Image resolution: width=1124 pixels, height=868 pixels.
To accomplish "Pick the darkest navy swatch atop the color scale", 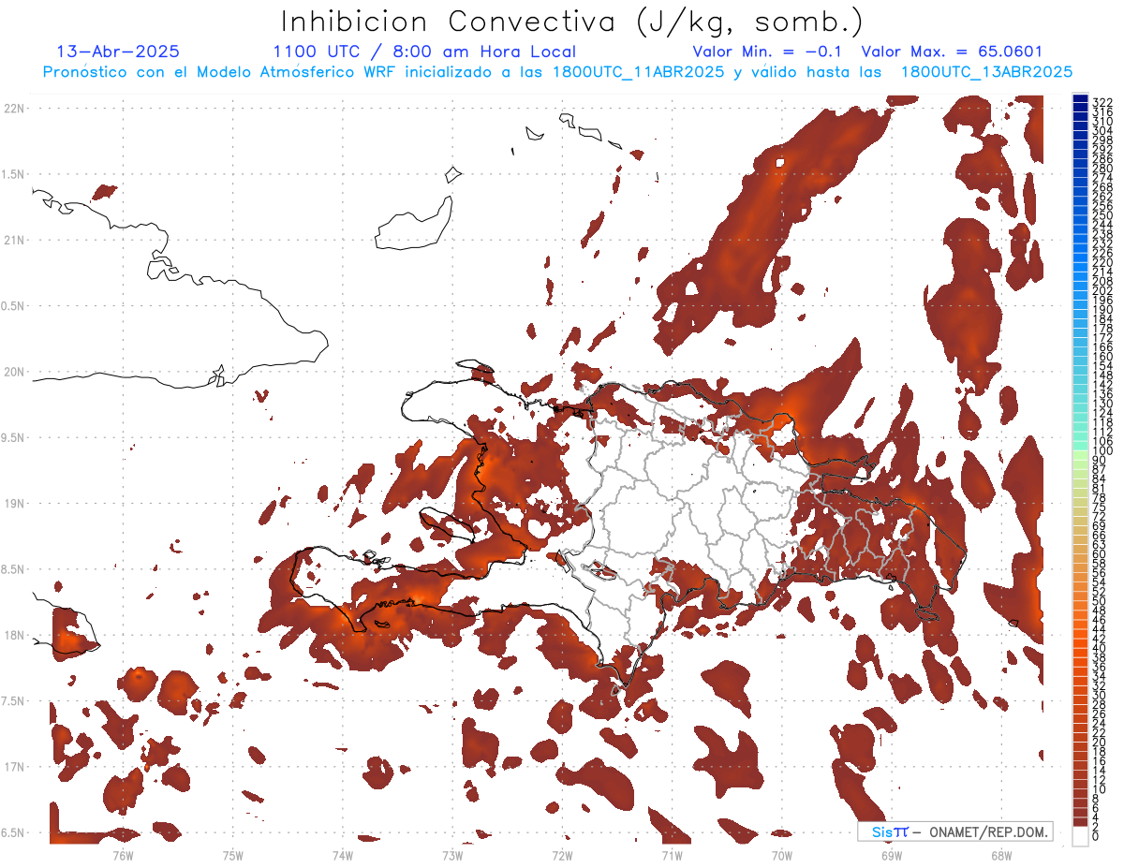I will pyautogui.click(x=1080, y=98).
